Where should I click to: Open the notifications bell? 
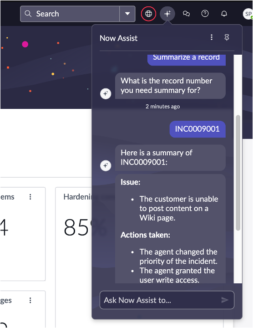224,14
